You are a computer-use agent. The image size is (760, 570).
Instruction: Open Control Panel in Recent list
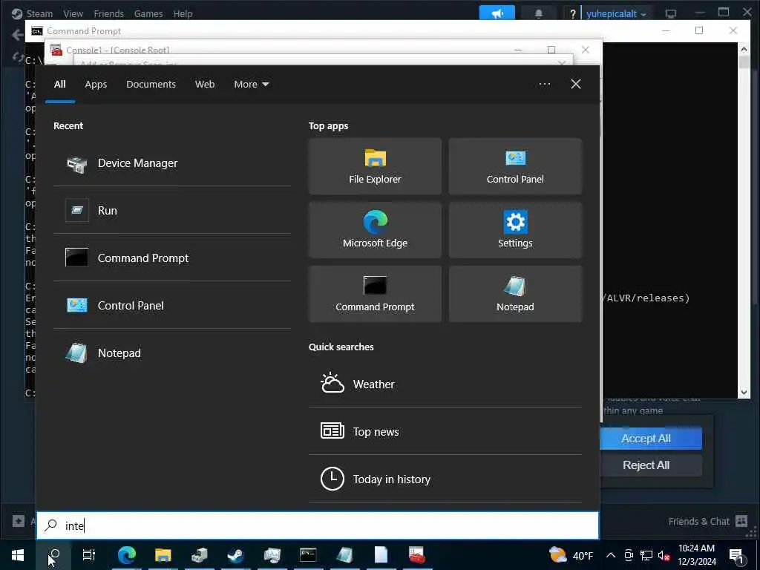click(171, 305)
